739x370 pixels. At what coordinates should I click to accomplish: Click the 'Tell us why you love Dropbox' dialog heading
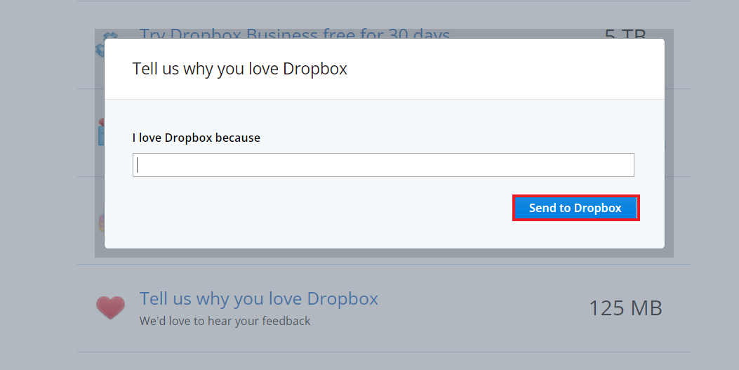click(239, 69)
